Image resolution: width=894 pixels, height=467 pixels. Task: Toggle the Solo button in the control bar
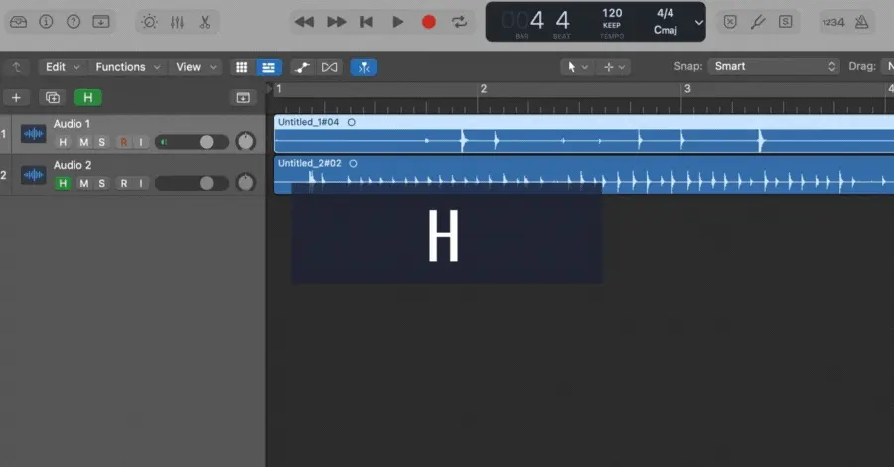(785, 22)
